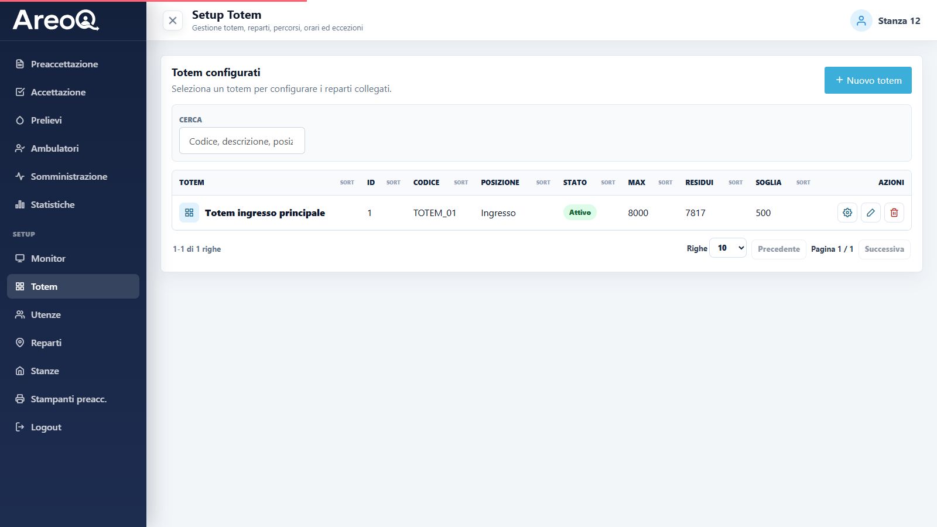Open the Preaccettazione menu item
Viewport: 937px width, 527px height.
(73, 64)
